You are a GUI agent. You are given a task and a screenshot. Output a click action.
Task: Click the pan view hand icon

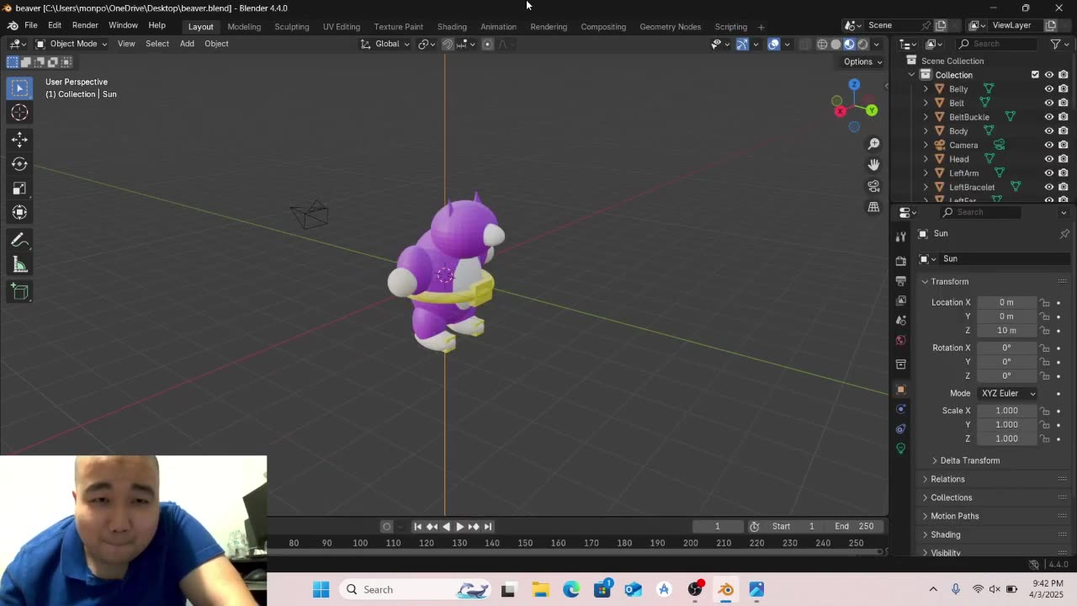point(873,165)
